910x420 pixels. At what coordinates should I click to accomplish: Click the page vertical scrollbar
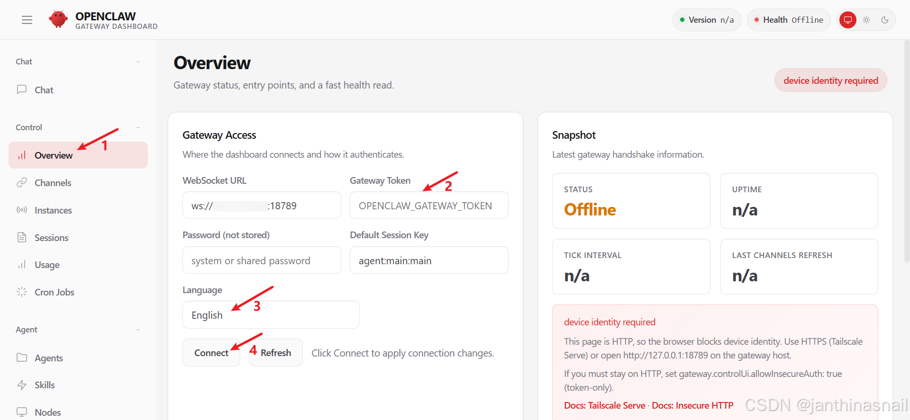click(907, 152)
